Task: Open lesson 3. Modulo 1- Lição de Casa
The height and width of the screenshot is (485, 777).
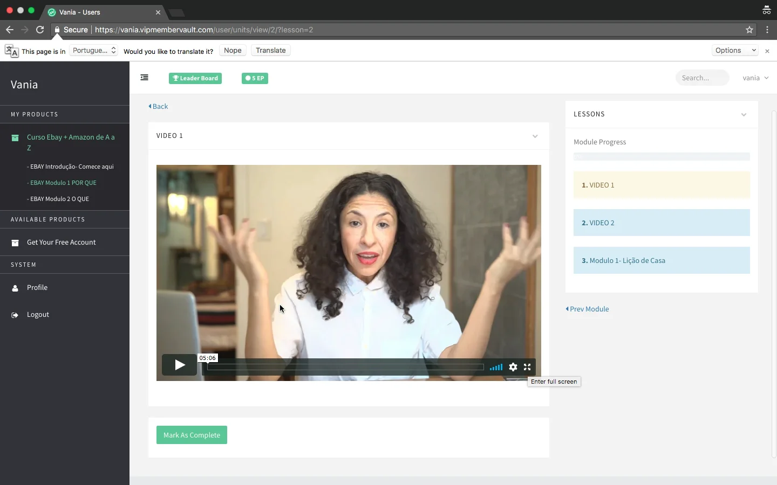Action: point(662,260)
